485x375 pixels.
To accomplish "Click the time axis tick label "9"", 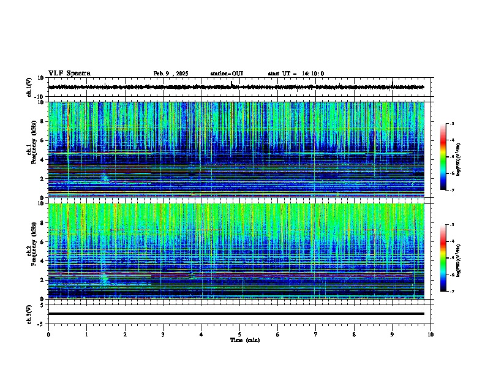I will (392, 335).
